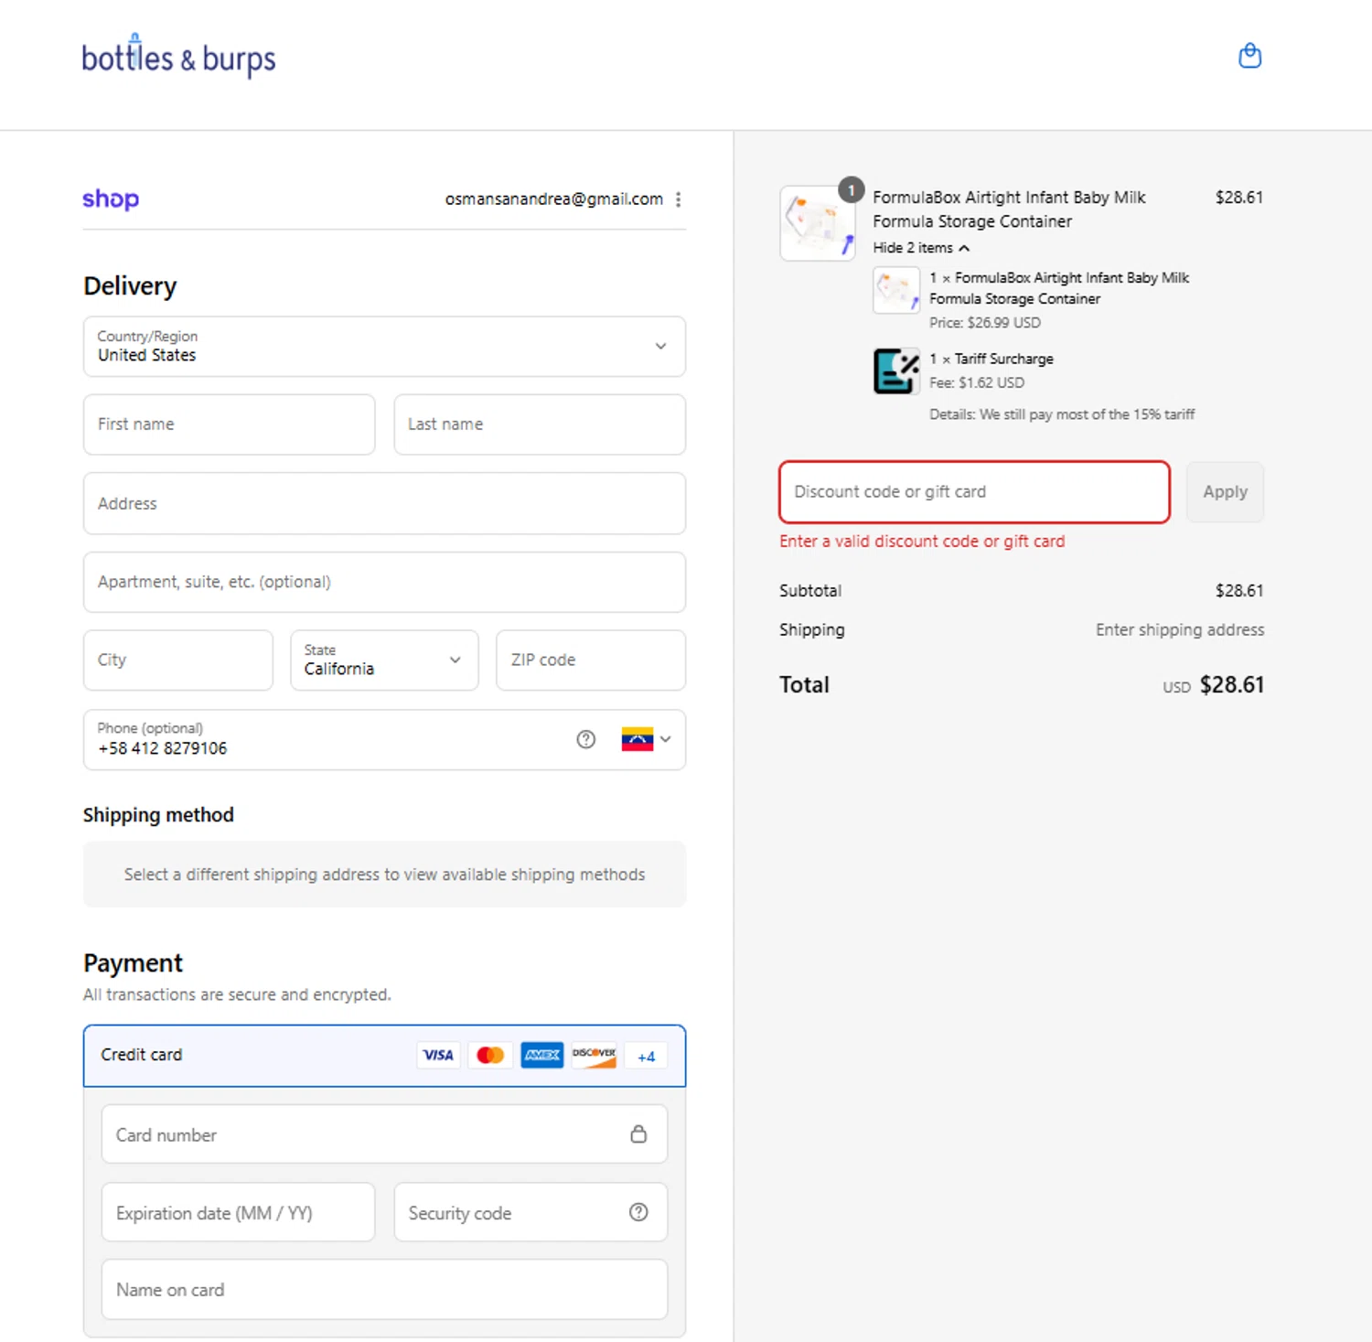The width and height of the screenshot is (1372, 1342).
Task: Click the bottles & burps logo
Action: pos(178,57)
